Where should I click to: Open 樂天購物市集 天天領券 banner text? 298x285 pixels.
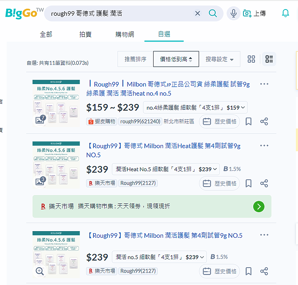(124, 206)
